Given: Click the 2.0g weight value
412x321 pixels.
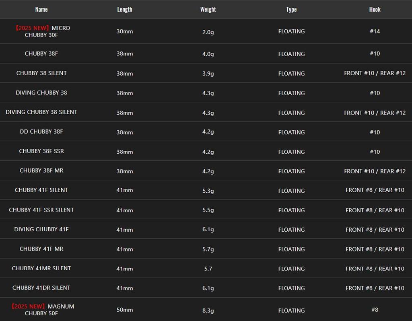Looking at the screenshot, I should point(208,32).
